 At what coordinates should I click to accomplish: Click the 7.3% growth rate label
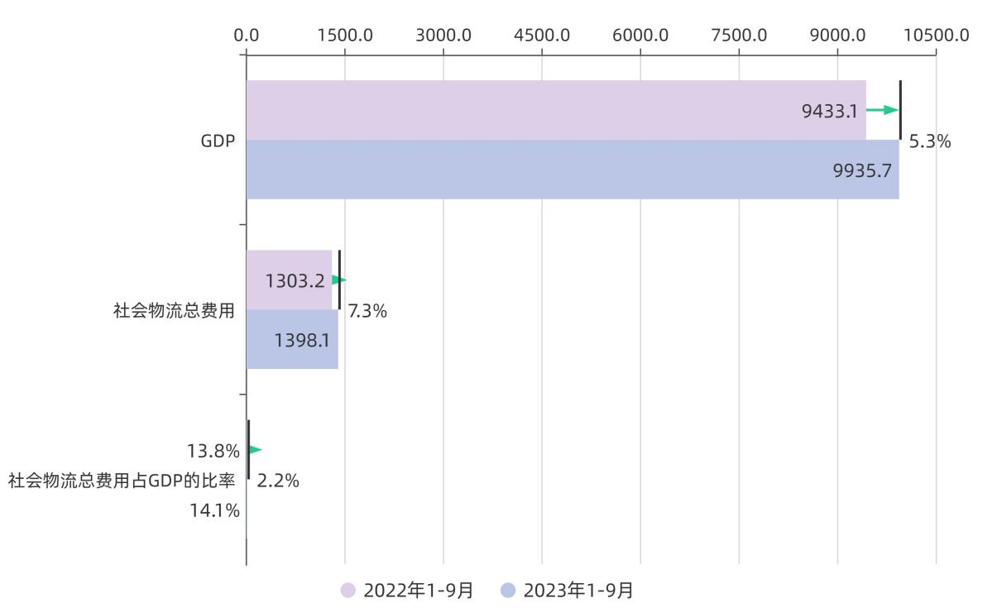pos(367,312)
